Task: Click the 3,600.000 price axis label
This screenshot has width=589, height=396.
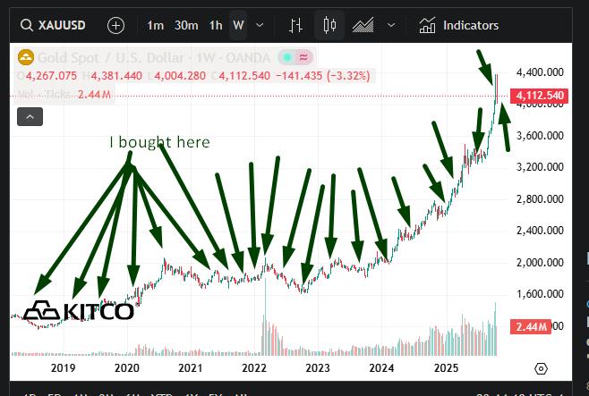Action: [x=540, y=136]
